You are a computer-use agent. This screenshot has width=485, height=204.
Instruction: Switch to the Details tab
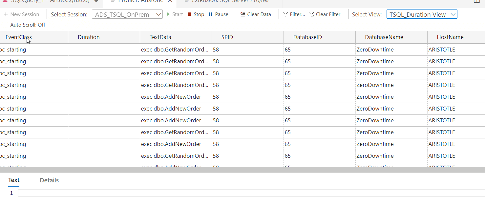click(x=49, y=180)
